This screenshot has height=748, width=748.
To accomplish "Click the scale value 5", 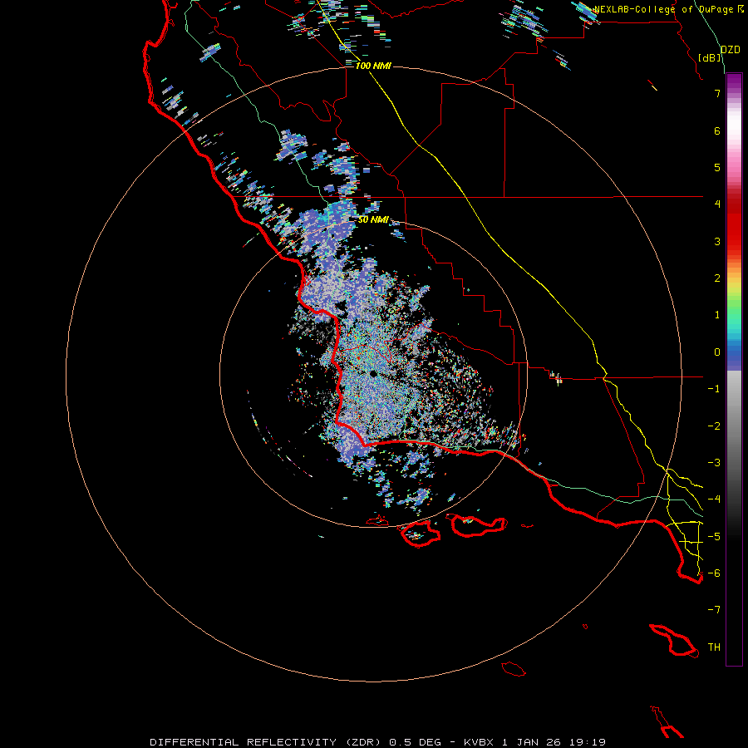I will (717, 167).
